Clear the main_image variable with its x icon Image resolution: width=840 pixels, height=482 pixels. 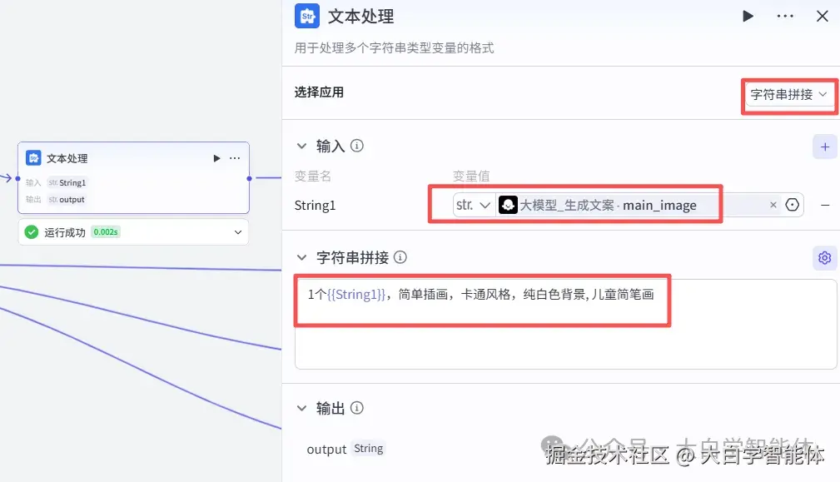773,204
